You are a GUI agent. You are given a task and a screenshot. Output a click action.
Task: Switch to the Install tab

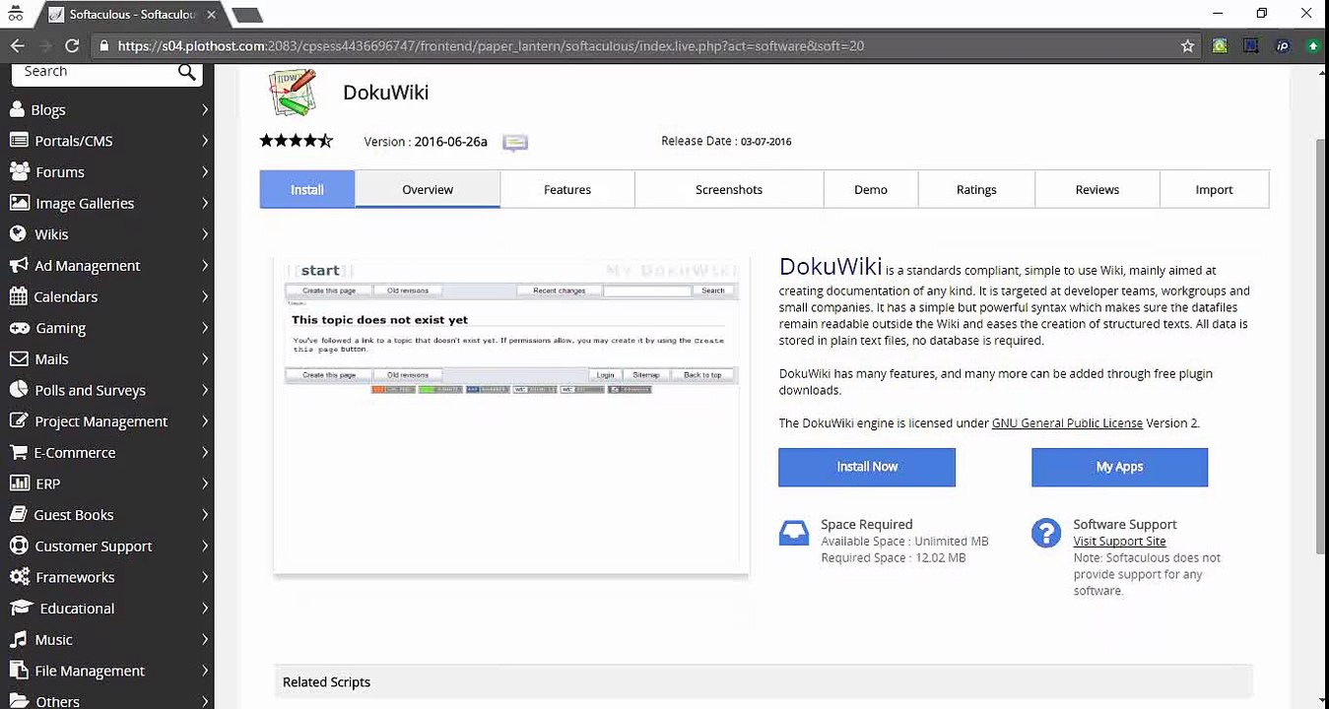coord(307,189)
